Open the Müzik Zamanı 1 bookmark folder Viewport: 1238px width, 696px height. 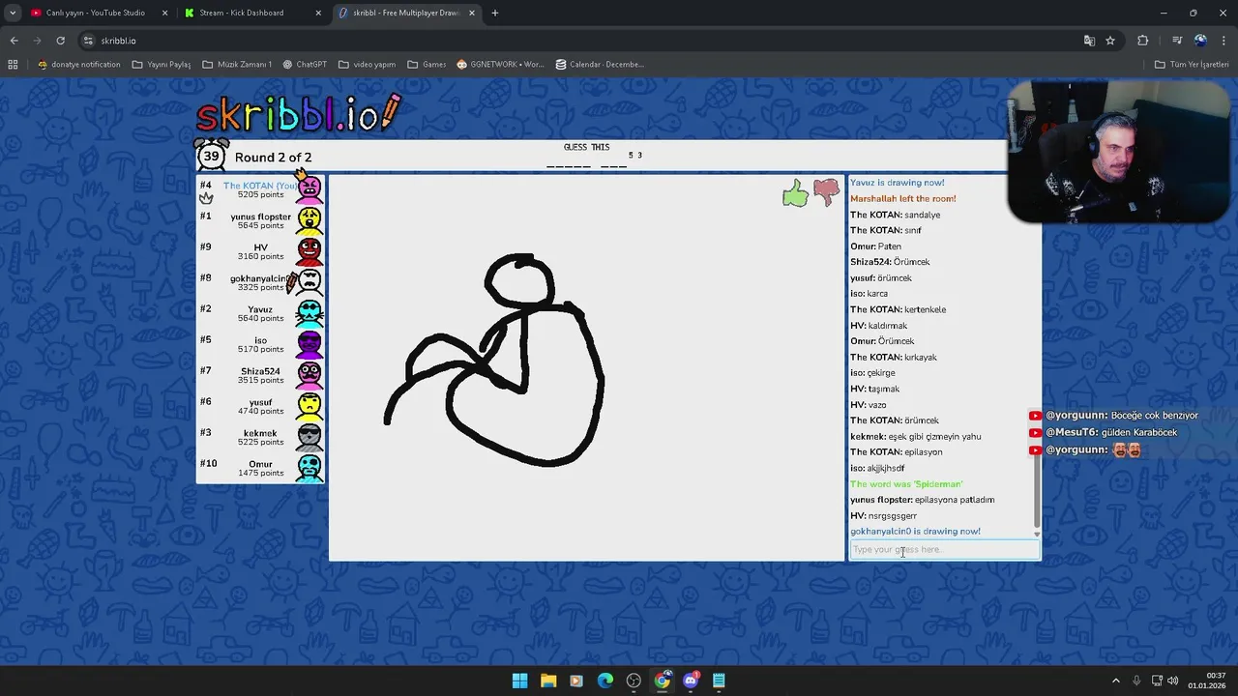tap(237, 65)
